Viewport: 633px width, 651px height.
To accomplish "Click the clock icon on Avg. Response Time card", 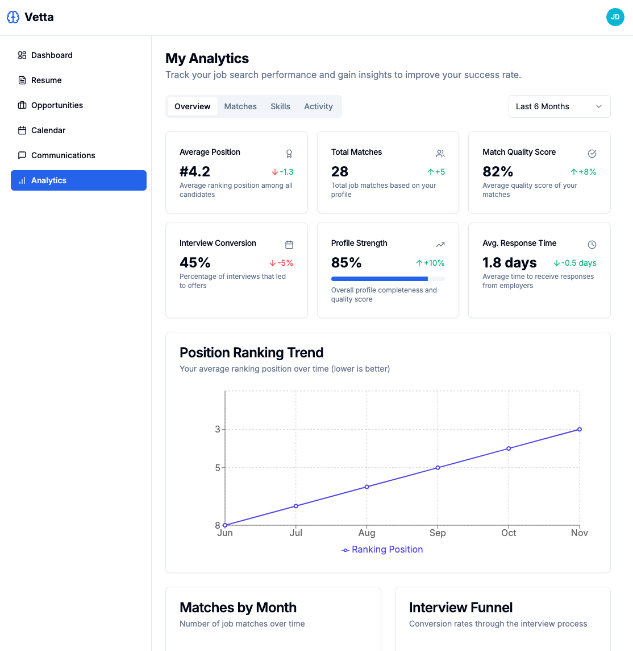I will [x=592, y=245].
